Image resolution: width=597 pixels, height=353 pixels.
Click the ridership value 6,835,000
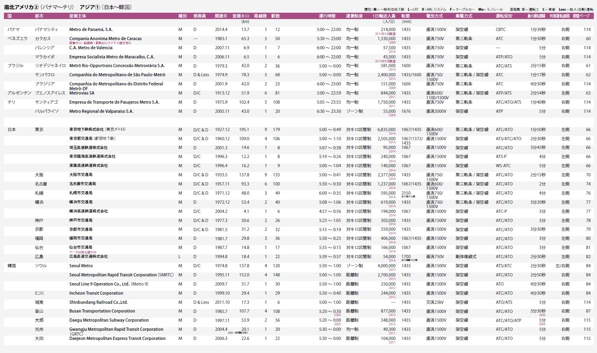(386, 130)
